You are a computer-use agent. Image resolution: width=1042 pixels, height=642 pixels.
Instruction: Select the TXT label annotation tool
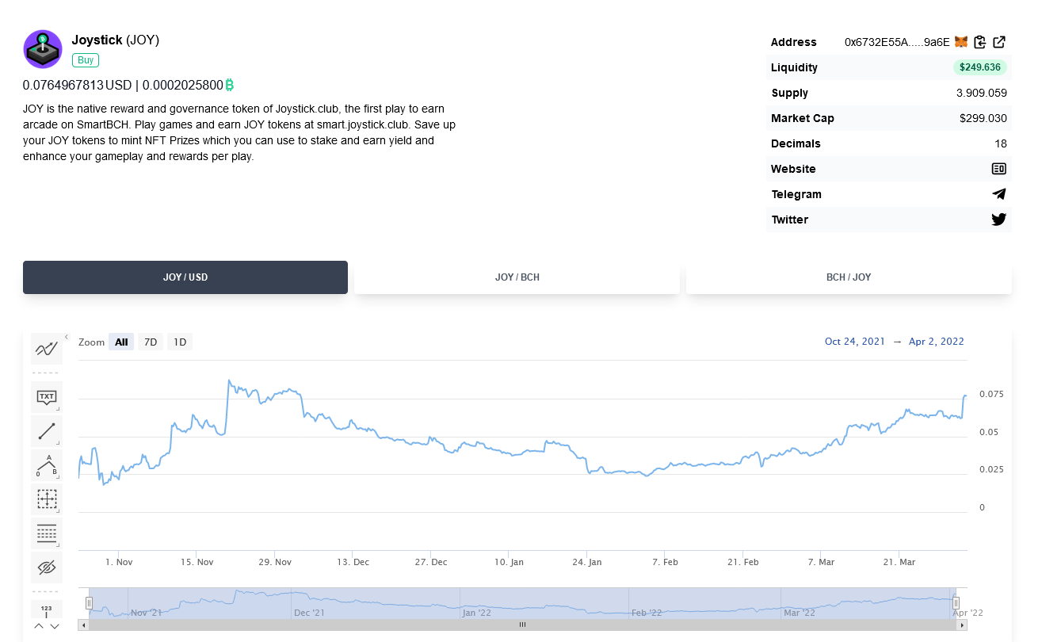47,397
